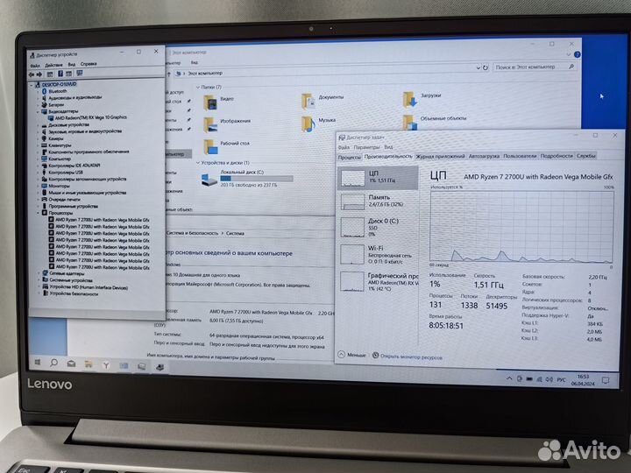This screenshot has width=631, height=473.
Task: Expand the Мониторы node
Action: pos(39,186)
